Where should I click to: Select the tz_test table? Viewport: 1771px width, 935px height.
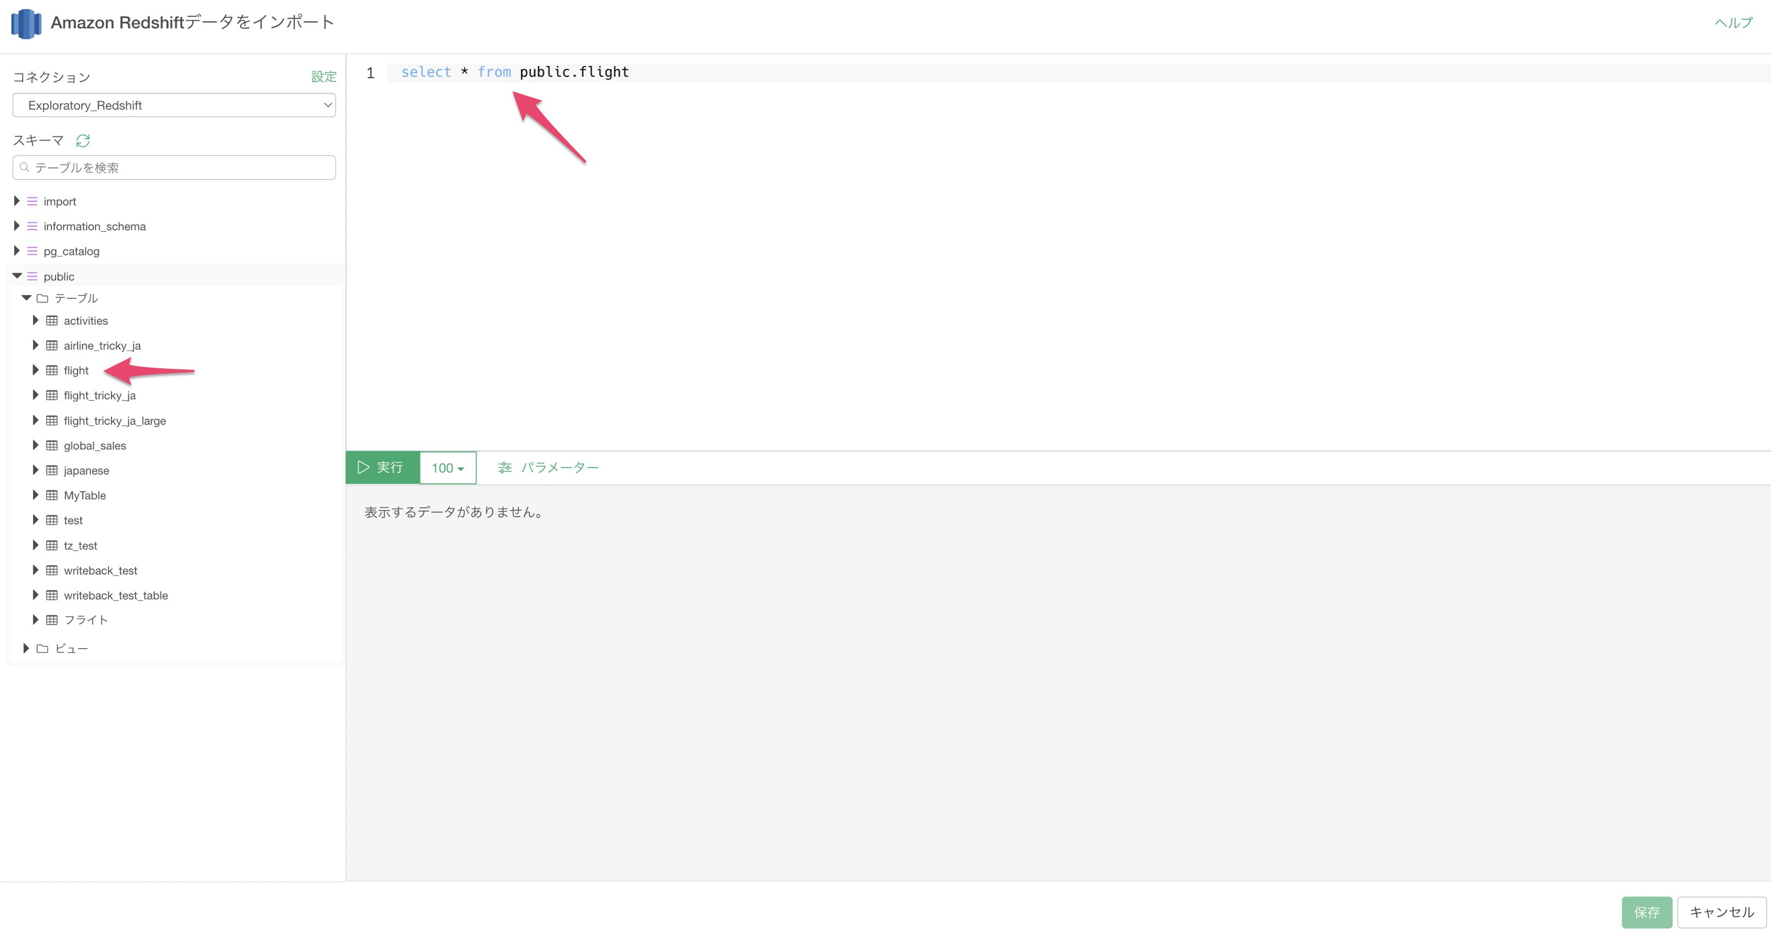click(80, 546)
